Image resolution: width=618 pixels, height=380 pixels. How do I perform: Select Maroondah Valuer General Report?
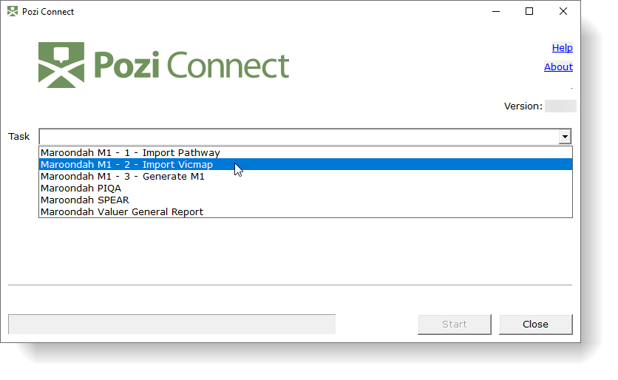(x=122, y=212)
